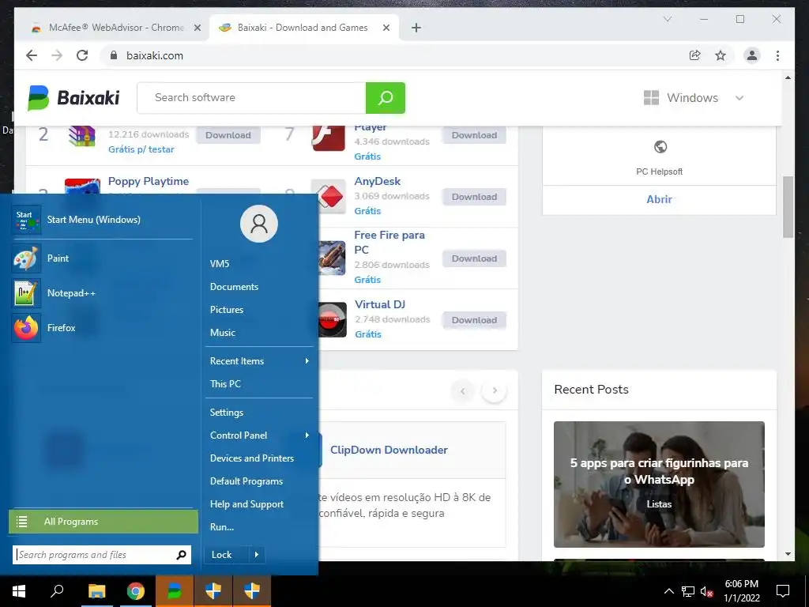Click the Search software input field
809x607 pixels.
[x=251, y=97]
